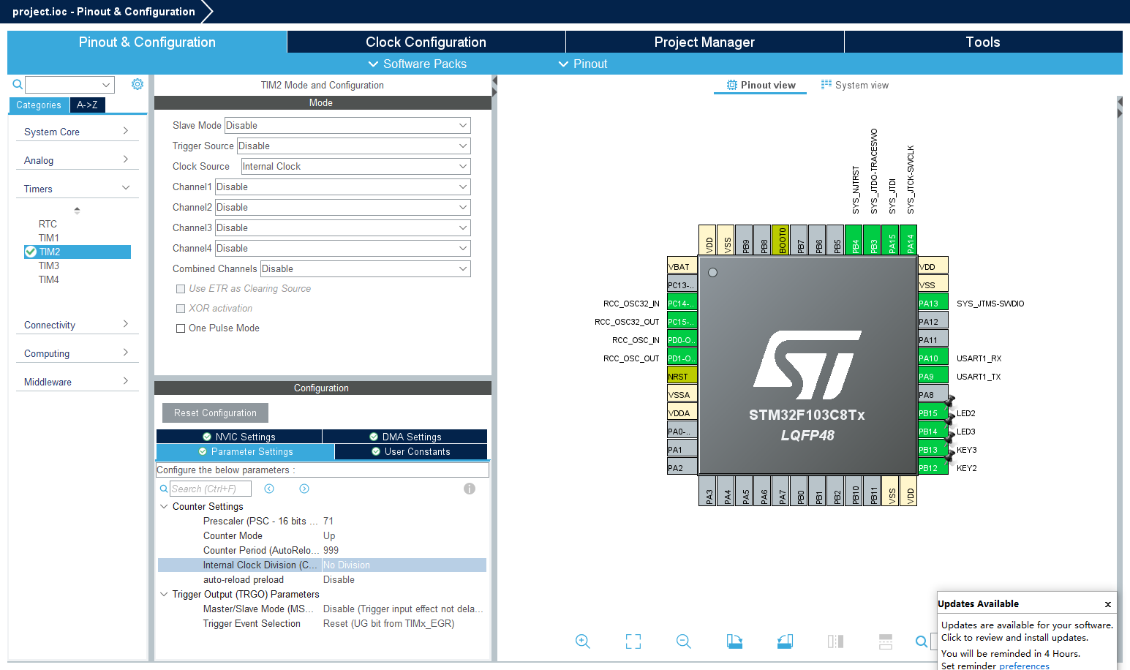Open the DMA Settings tab
The width and height of the screenshot is (1130, 670).
[405, 437]
